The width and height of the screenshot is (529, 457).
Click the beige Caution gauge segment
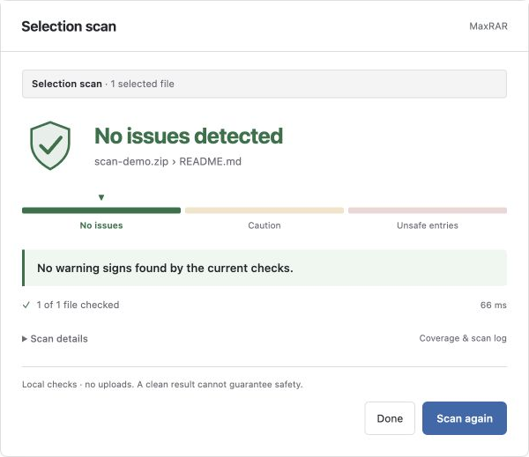tap(264, 210)
